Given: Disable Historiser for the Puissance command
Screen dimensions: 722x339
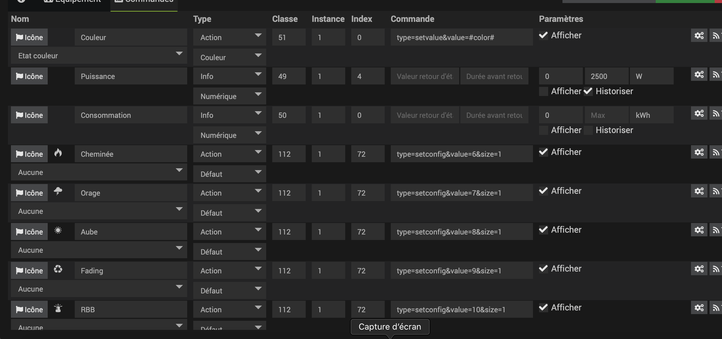Looking at the screenshot, I should point(588,91).
